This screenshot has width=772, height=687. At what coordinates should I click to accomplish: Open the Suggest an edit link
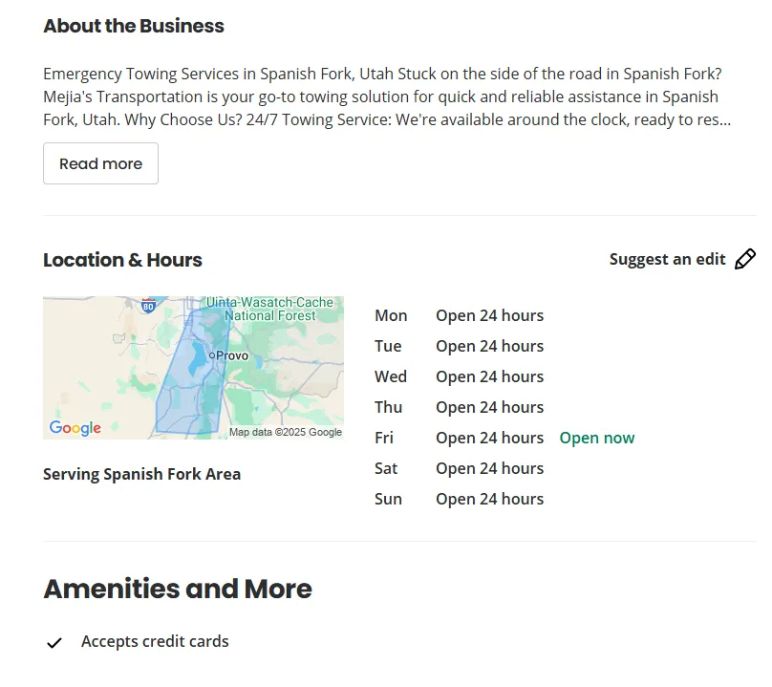pyautogui.click(x=667, y=259)
